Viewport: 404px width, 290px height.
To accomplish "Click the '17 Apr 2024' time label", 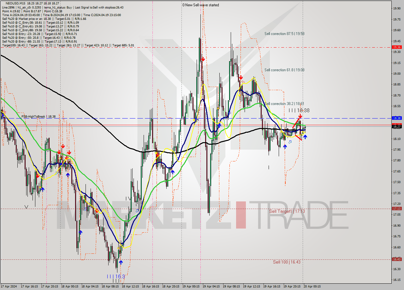I will point(9,287).
